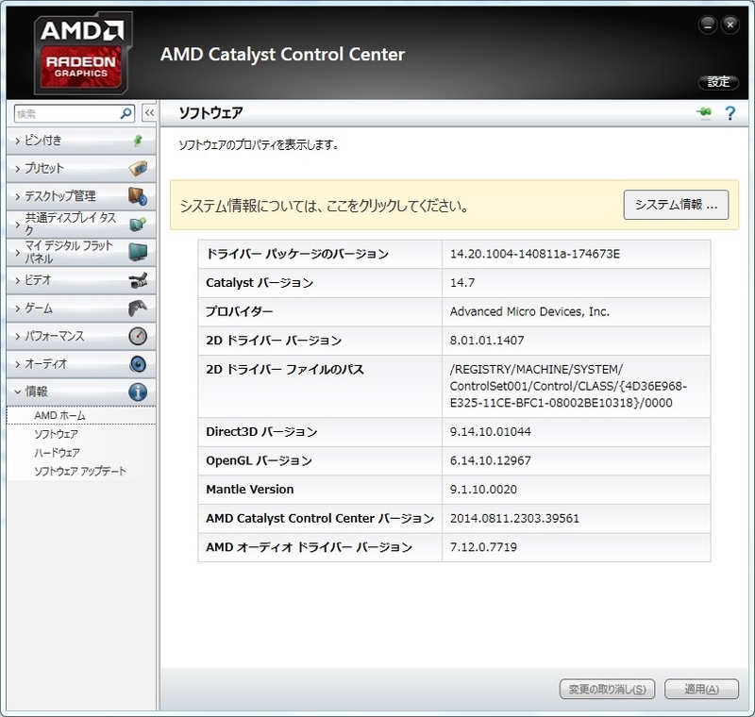
Task: Click the プリセット preset icon
Action: pyautogui.click(x=138, y=168)
